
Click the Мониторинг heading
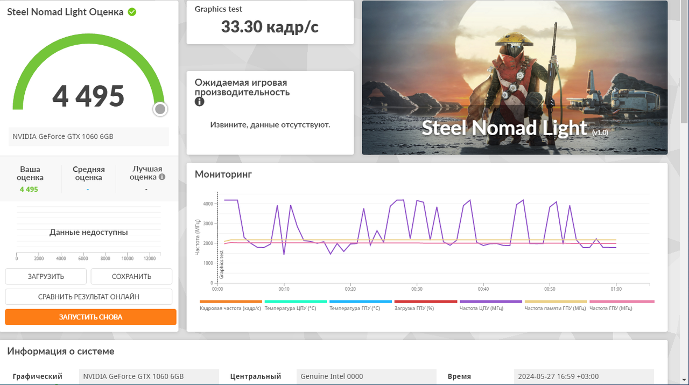point(223,174)
